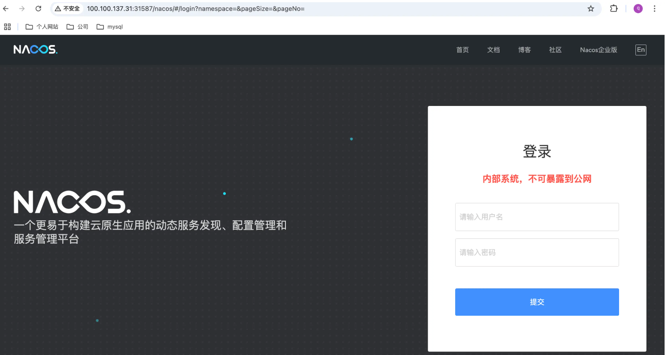Click the address bar URL
This screenshot has height=355, width=669.
click(196, 8)
